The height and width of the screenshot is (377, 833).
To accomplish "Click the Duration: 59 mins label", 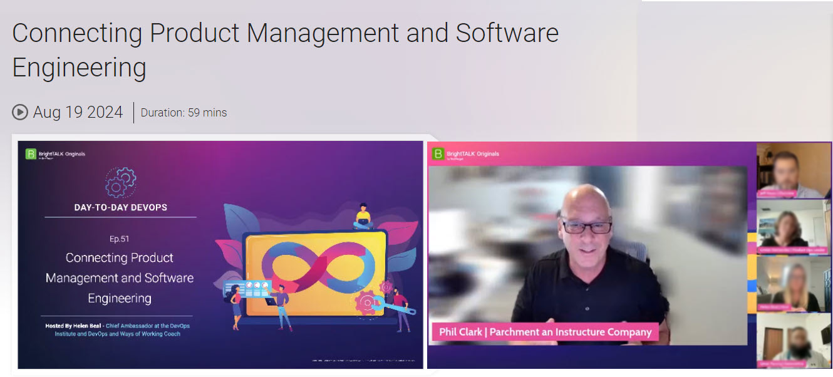I will tap(182, 112).
